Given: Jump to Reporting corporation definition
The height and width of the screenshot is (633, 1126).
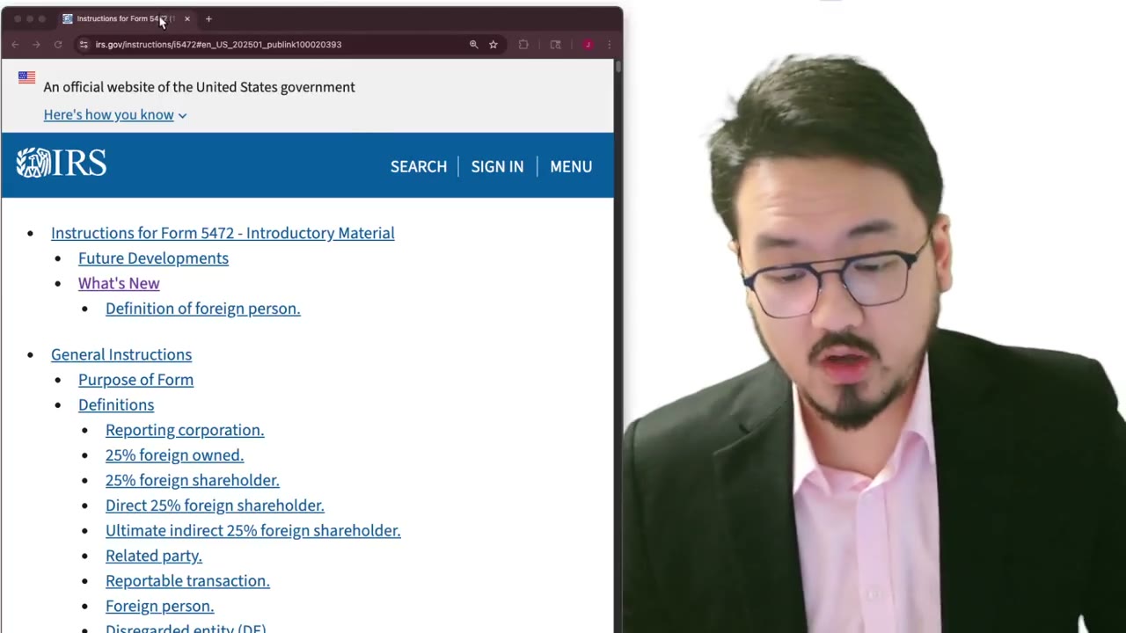Looking at the screenshot, I should 185,430.
